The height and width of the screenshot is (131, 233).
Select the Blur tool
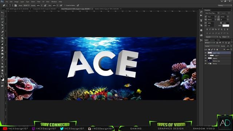[2, 51]
